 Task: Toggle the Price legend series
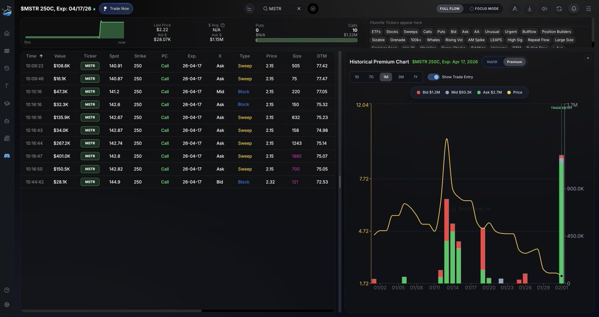515,92
